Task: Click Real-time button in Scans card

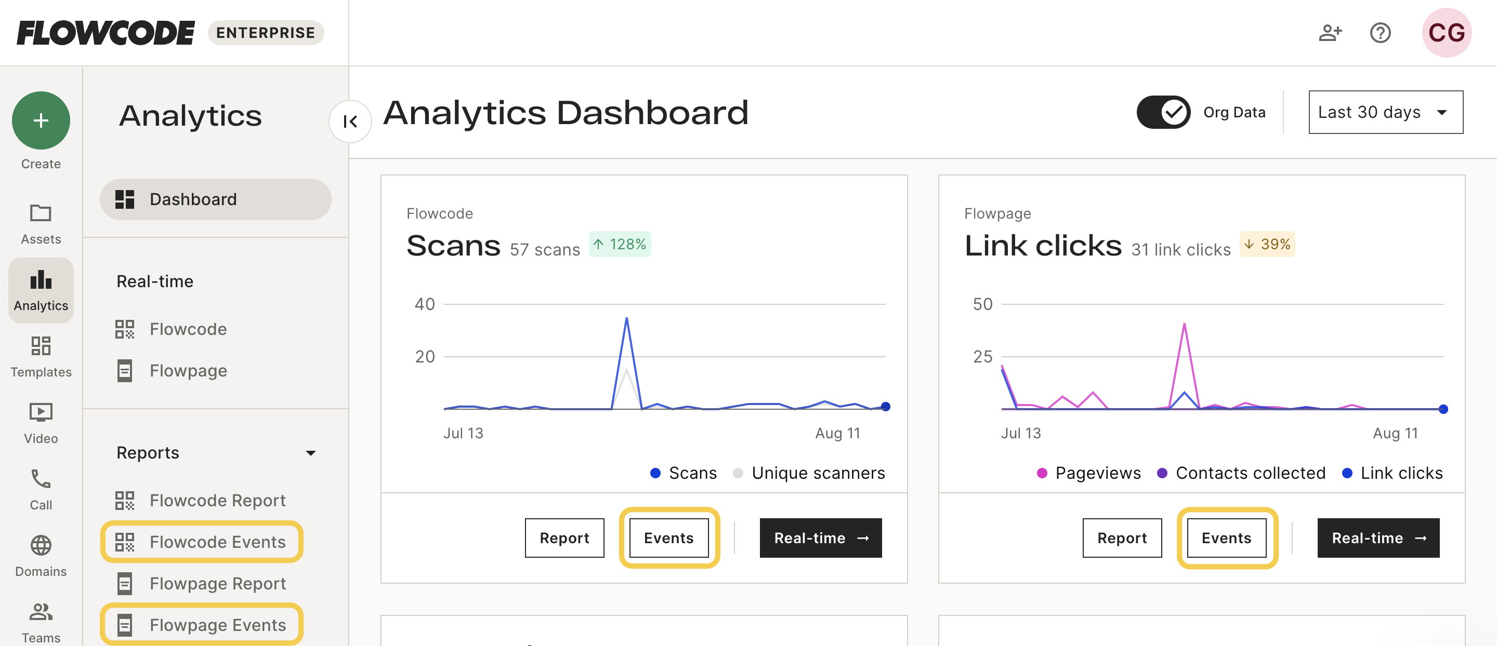Action: [821, 538]
